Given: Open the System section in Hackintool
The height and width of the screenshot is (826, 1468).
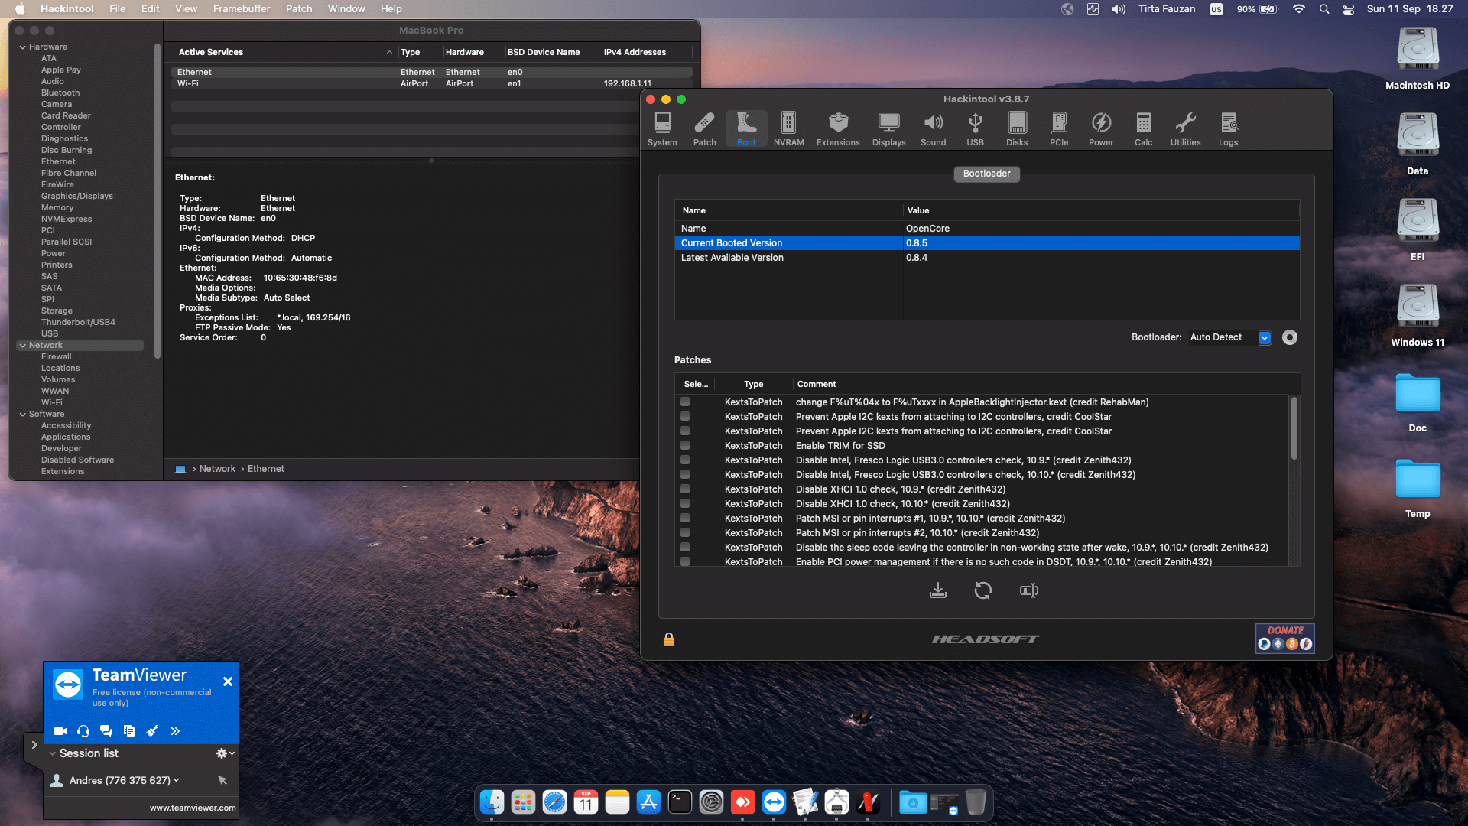Looking at the screenshot, I should pos(662,128).
